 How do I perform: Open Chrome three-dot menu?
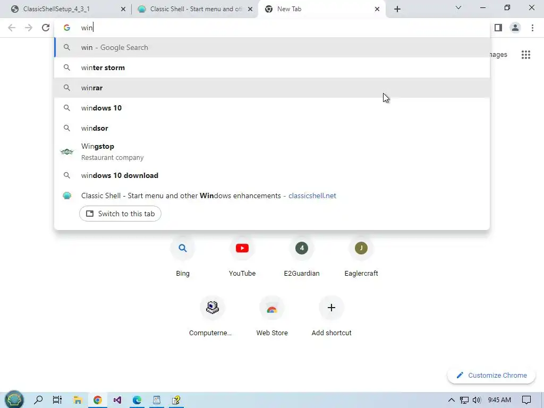click(532, 28)
